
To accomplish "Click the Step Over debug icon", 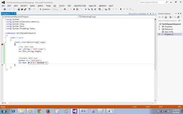I will pyautogui.click(x=92, y=9).
